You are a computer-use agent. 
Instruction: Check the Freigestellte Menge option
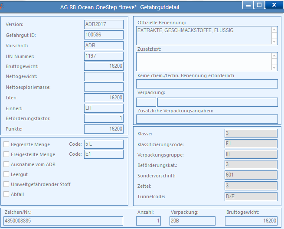7,154
